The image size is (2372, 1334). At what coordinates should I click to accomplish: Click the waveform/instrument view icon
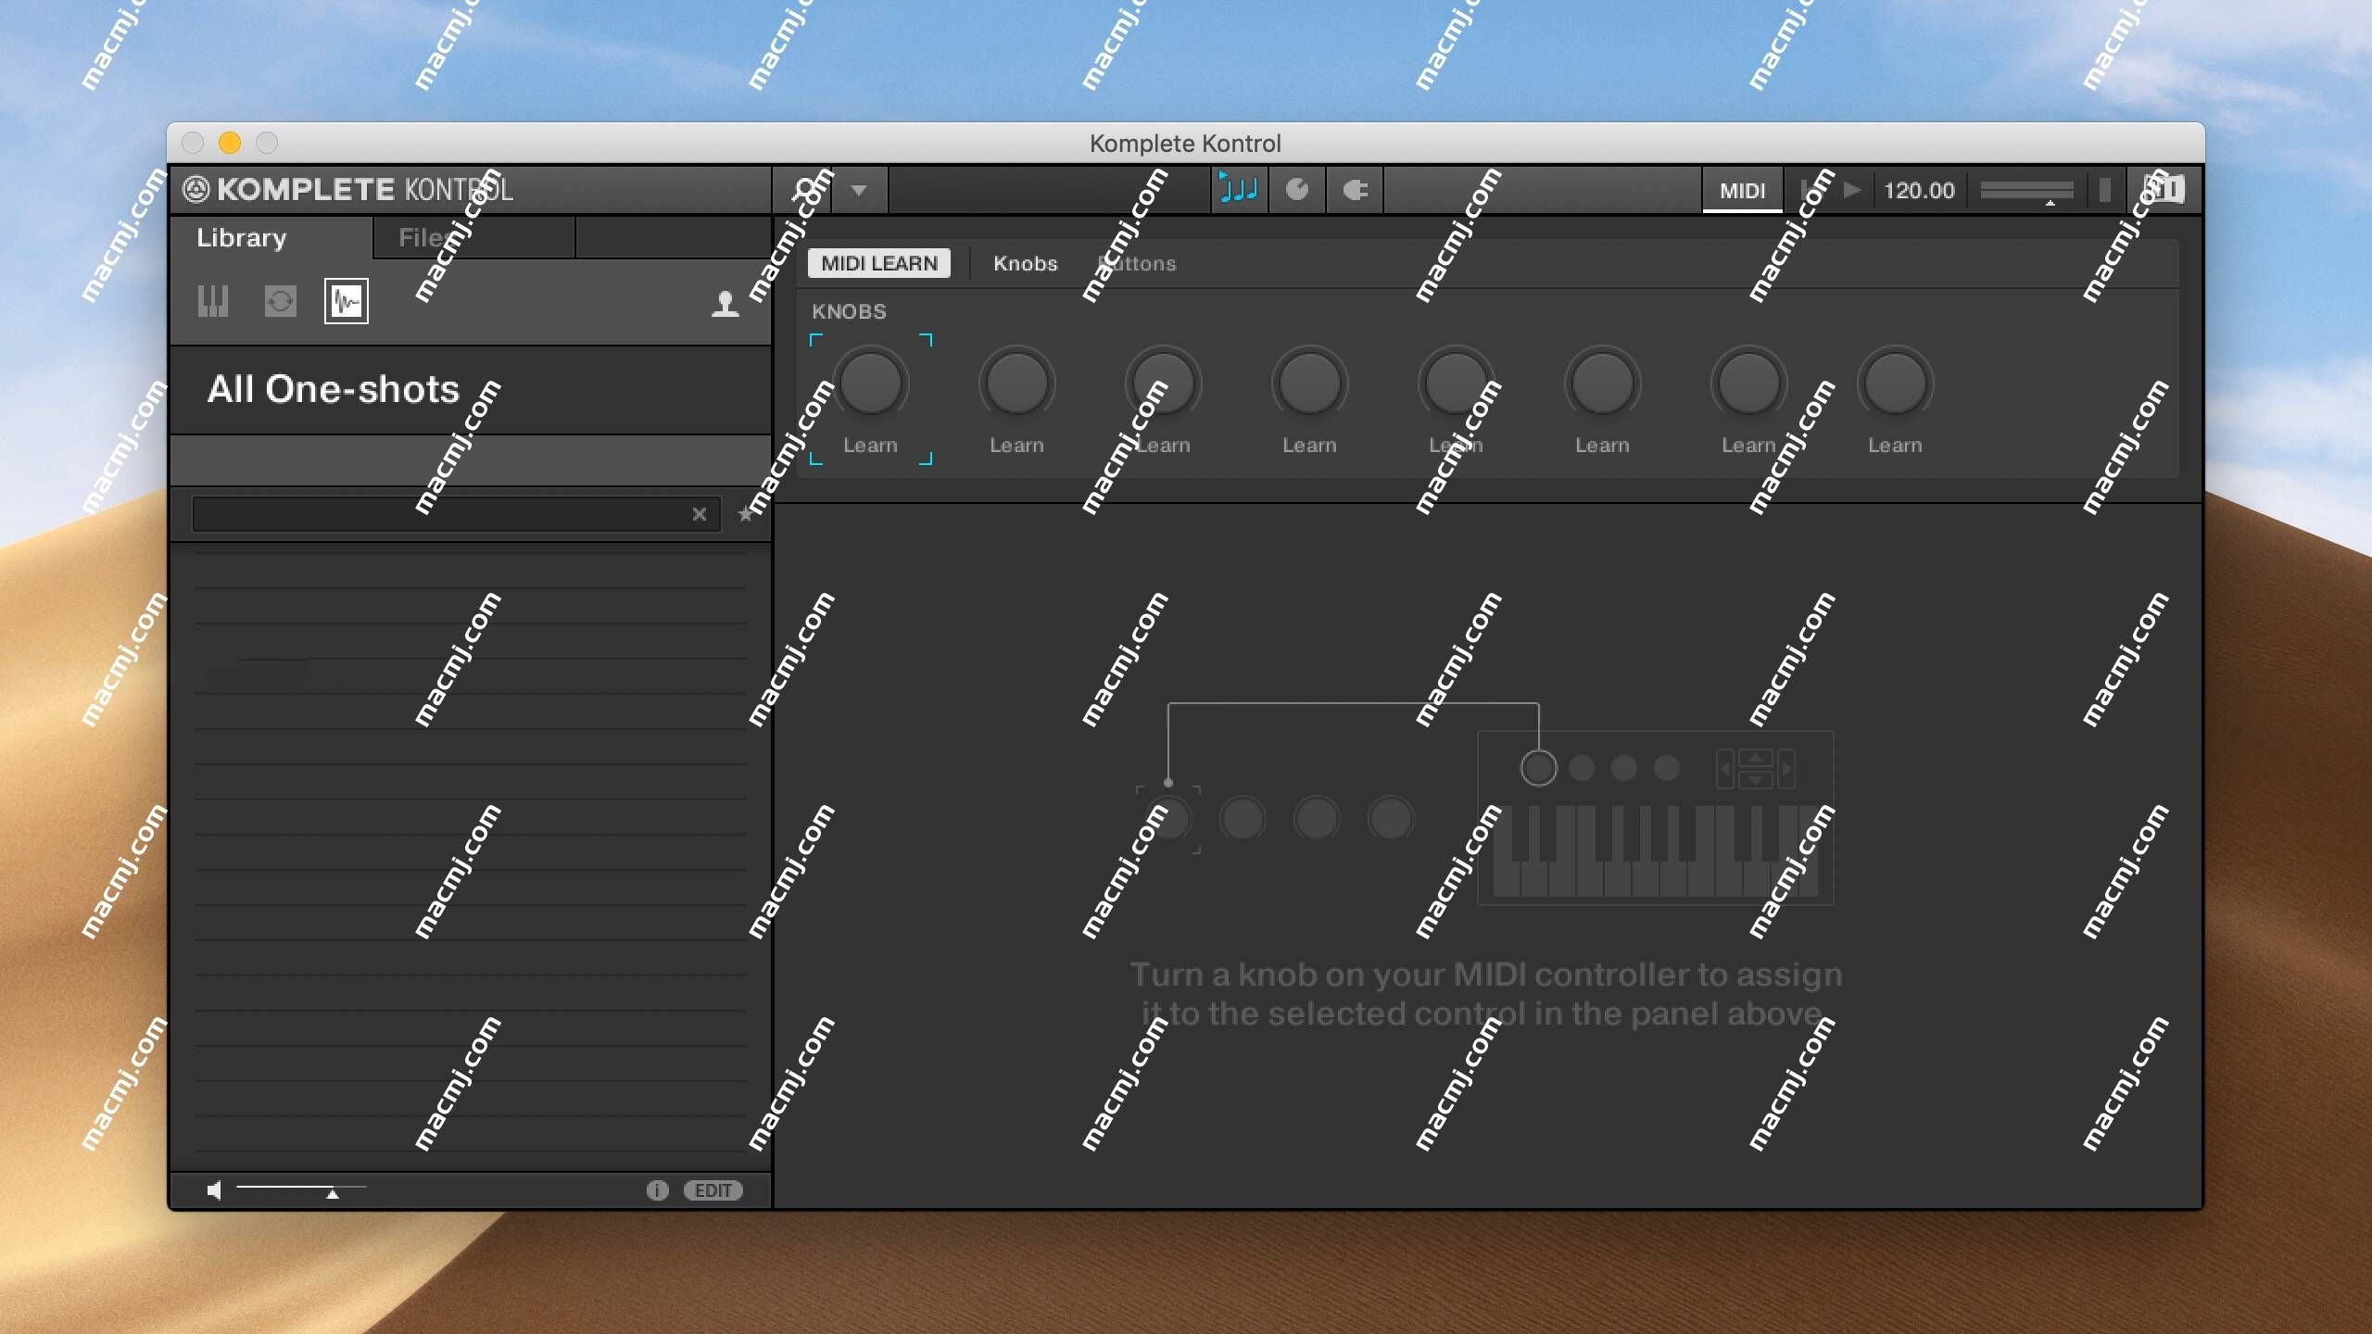click(347, 301)
